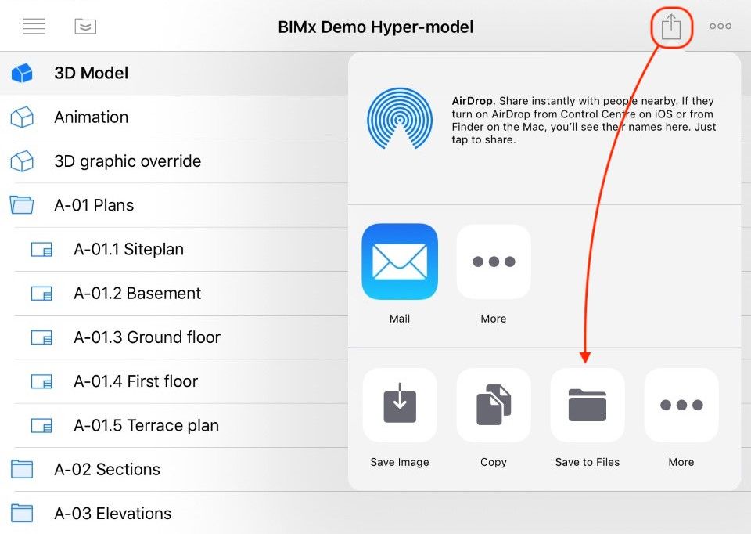Open More apps in share row
Viewport: 751px width, 534px height.
point(494,262)
